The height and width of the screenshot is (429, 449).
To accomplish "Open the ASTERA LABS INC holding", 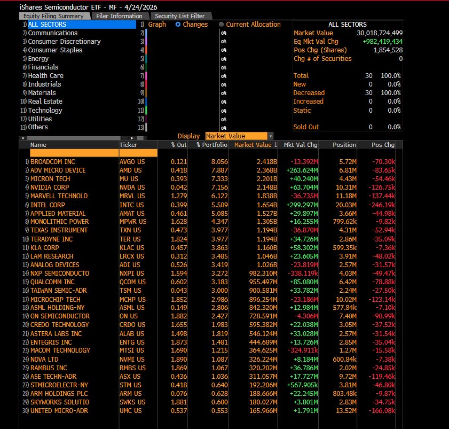I will coord(56,333).
